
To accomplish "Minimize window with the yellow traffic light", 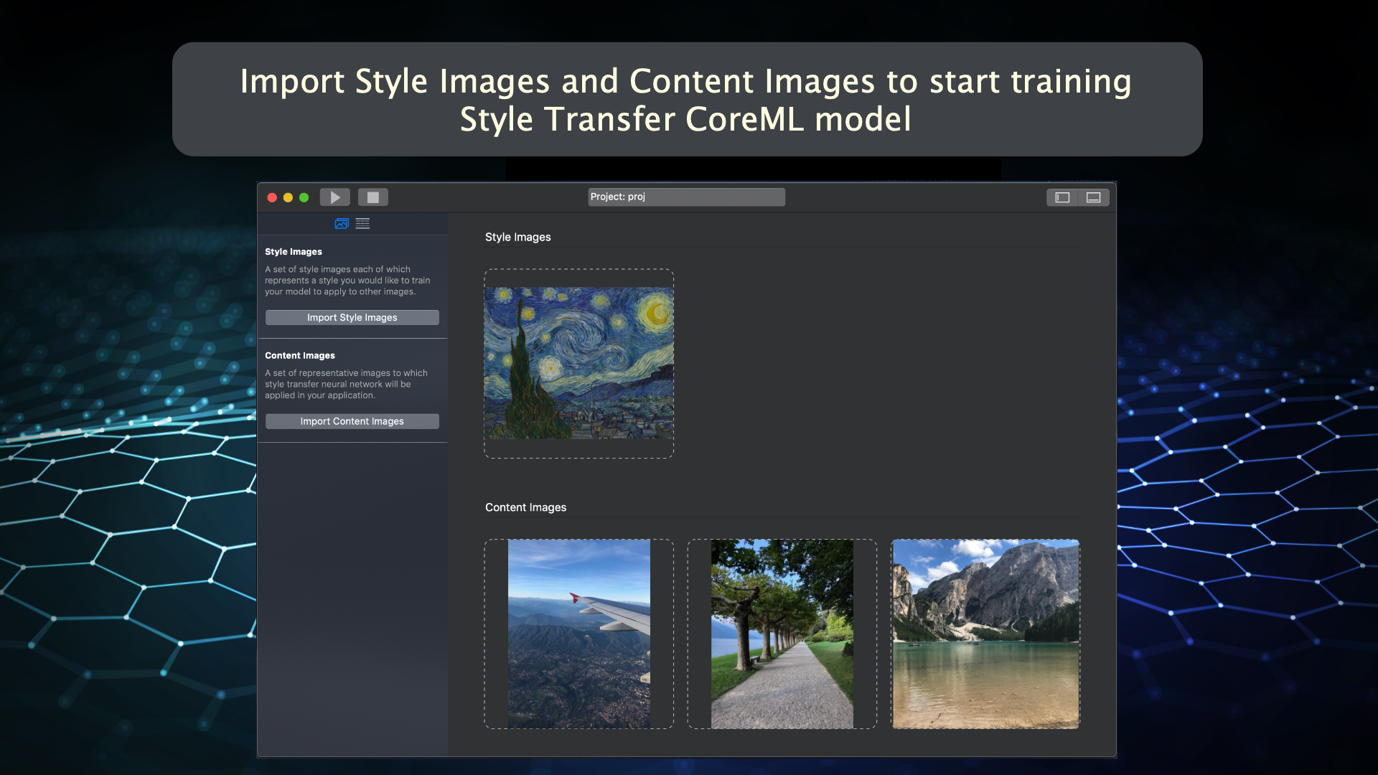I will 288,197.
